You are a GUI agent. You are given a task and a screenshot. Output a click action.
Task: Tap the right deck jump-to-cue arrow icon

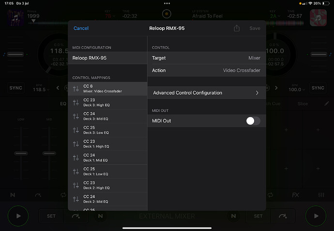pos(283,216)
